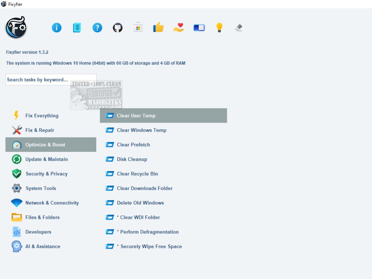Click the shield Security & Privacy icon
This screenshot has height=279, width=372.
coord(17,174)
